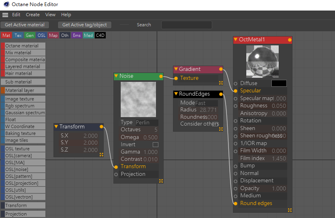Toggle the Tex filter for the node list

click(x=18, y=35)
